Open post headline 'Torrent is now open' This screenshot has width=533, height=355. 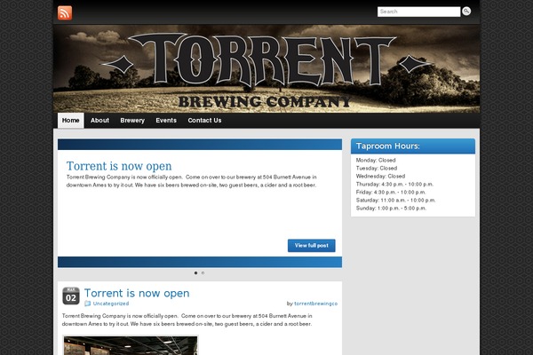tap(137, 293)
